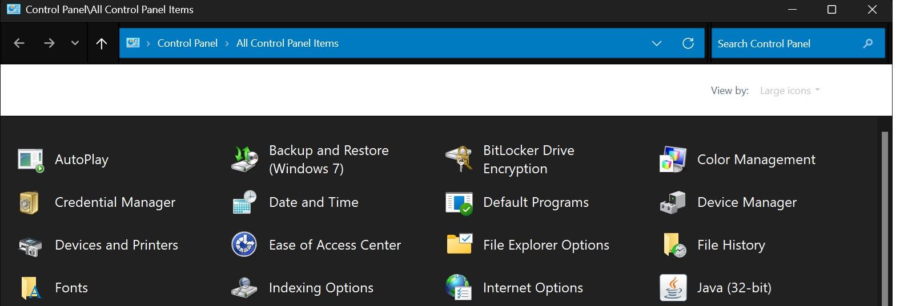Click the Search Control Panel field
Image resolution: width=916 pixels, height=306 pixels.
pos(798,43)
